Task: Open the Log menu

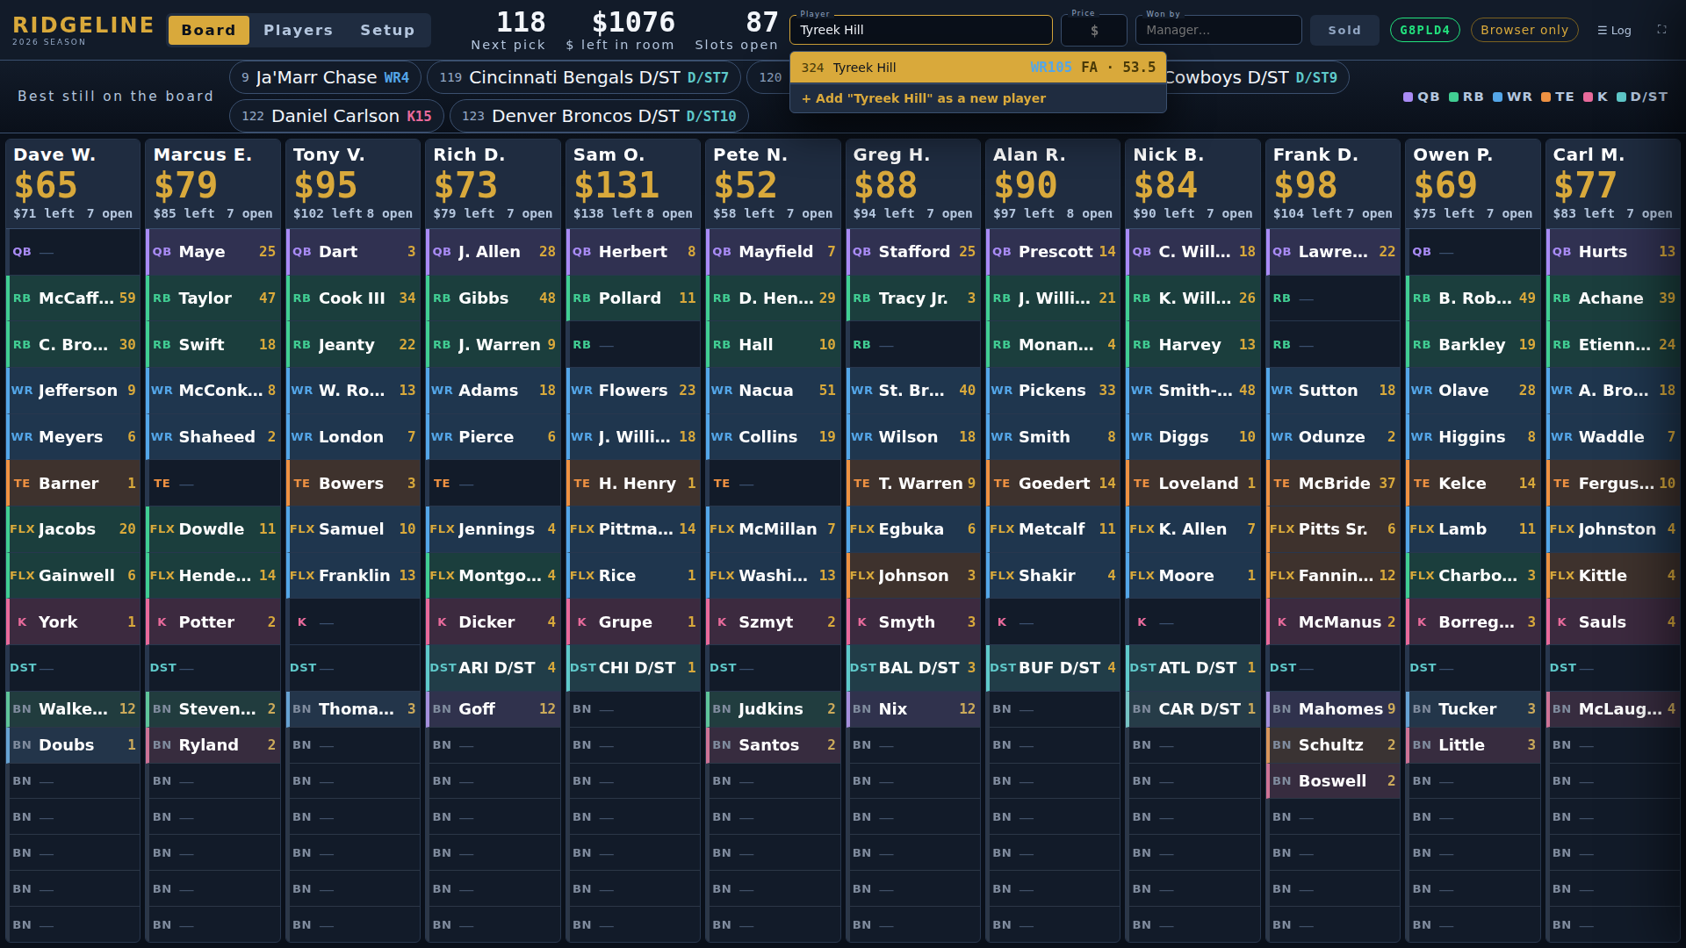Action: (x=1614, y=30)
